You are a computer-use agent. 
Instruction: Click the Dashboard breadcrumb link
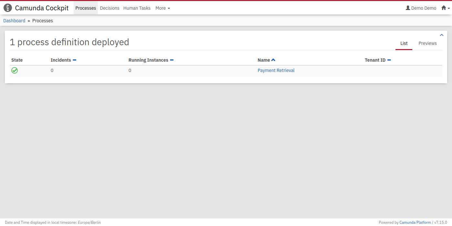click(x=14, y=21)
